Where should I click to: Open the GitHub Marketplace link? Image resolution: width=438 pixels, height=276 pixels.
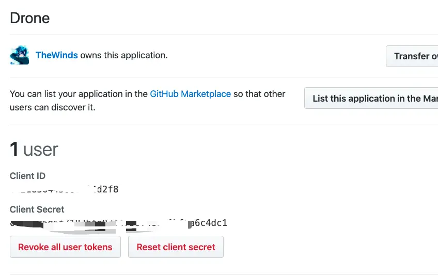pos(190,94)
